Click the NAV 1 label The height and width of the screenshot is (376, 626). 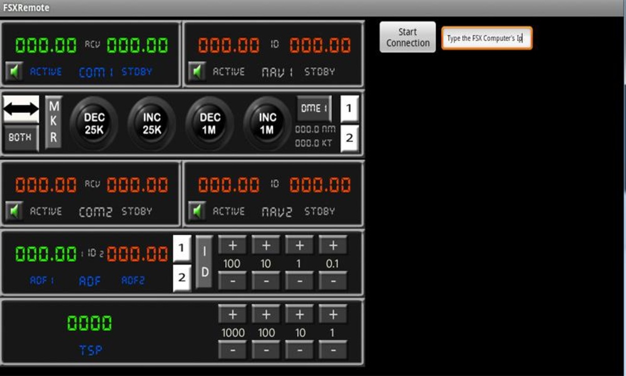click(277, 72)
